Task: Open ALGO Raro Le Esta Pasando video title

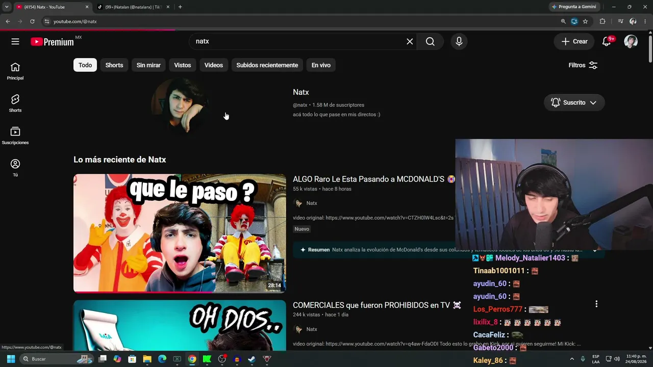Action: click(x=374, y=179)
